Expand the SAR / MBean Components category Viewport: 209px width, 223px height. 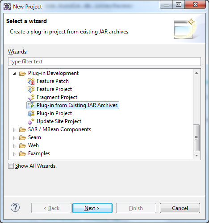pyautogui.click(x=14, y=130)
